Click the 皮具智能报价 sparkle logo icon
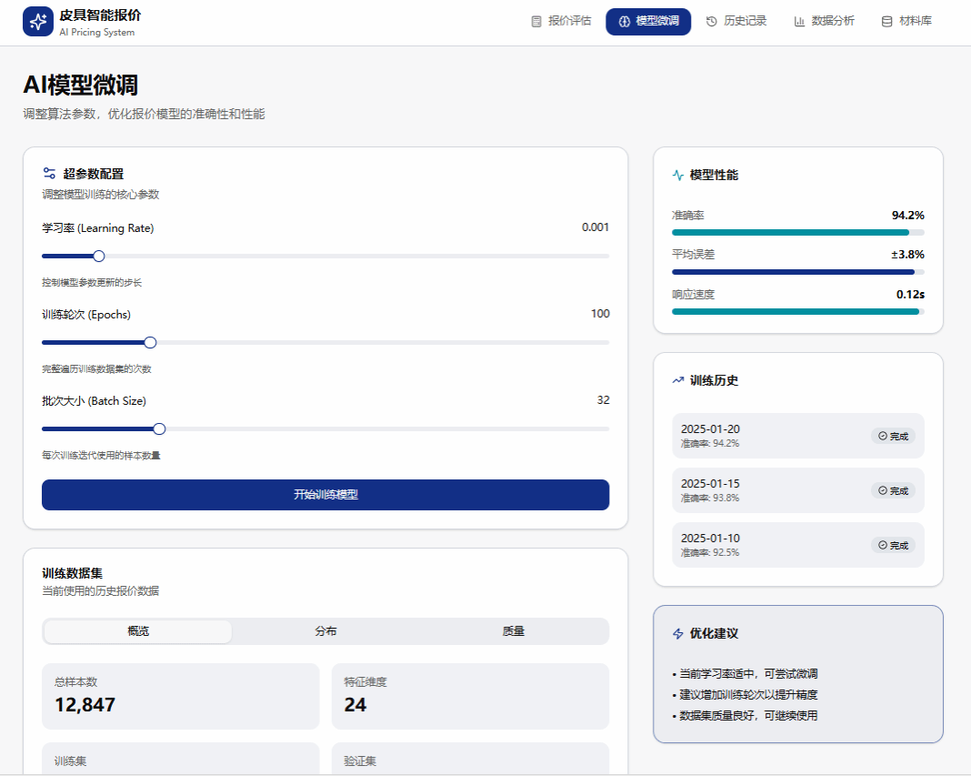971x776 pixels. (38, 22)
